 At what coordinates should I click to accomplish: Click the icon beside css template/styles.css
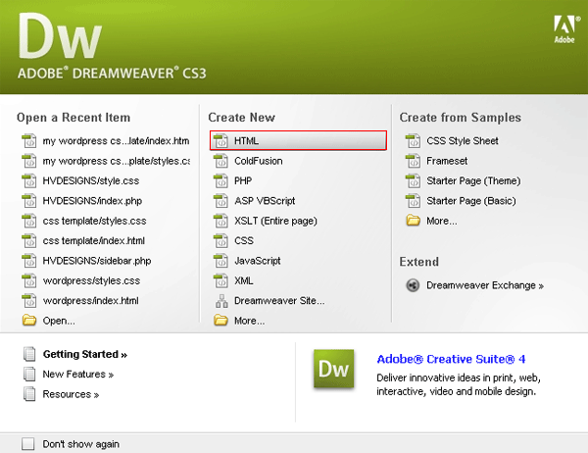point(28,221)
